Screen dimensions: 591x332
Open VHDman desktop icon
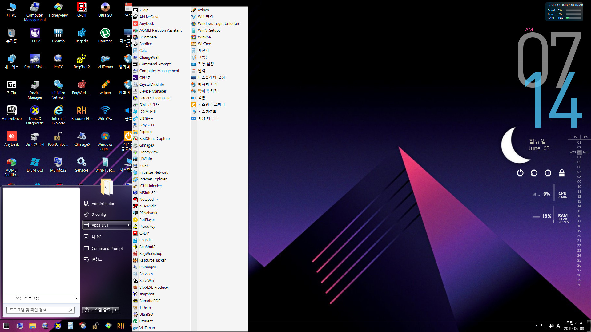(x=105, y=61)
